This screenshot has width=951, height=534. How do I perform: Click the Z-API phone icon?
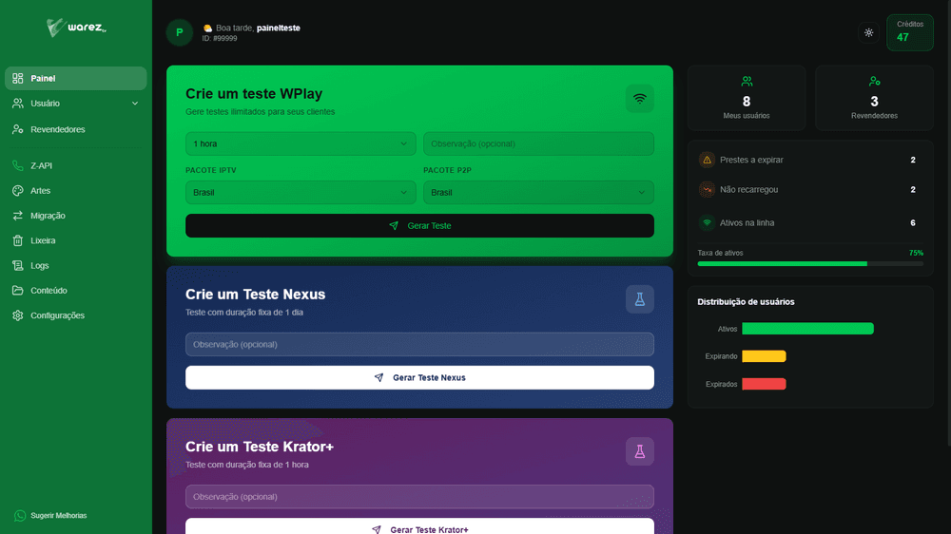click(17, 165)
